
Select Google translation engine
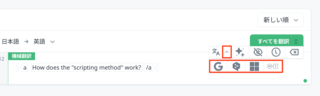[x=218, y=67]
